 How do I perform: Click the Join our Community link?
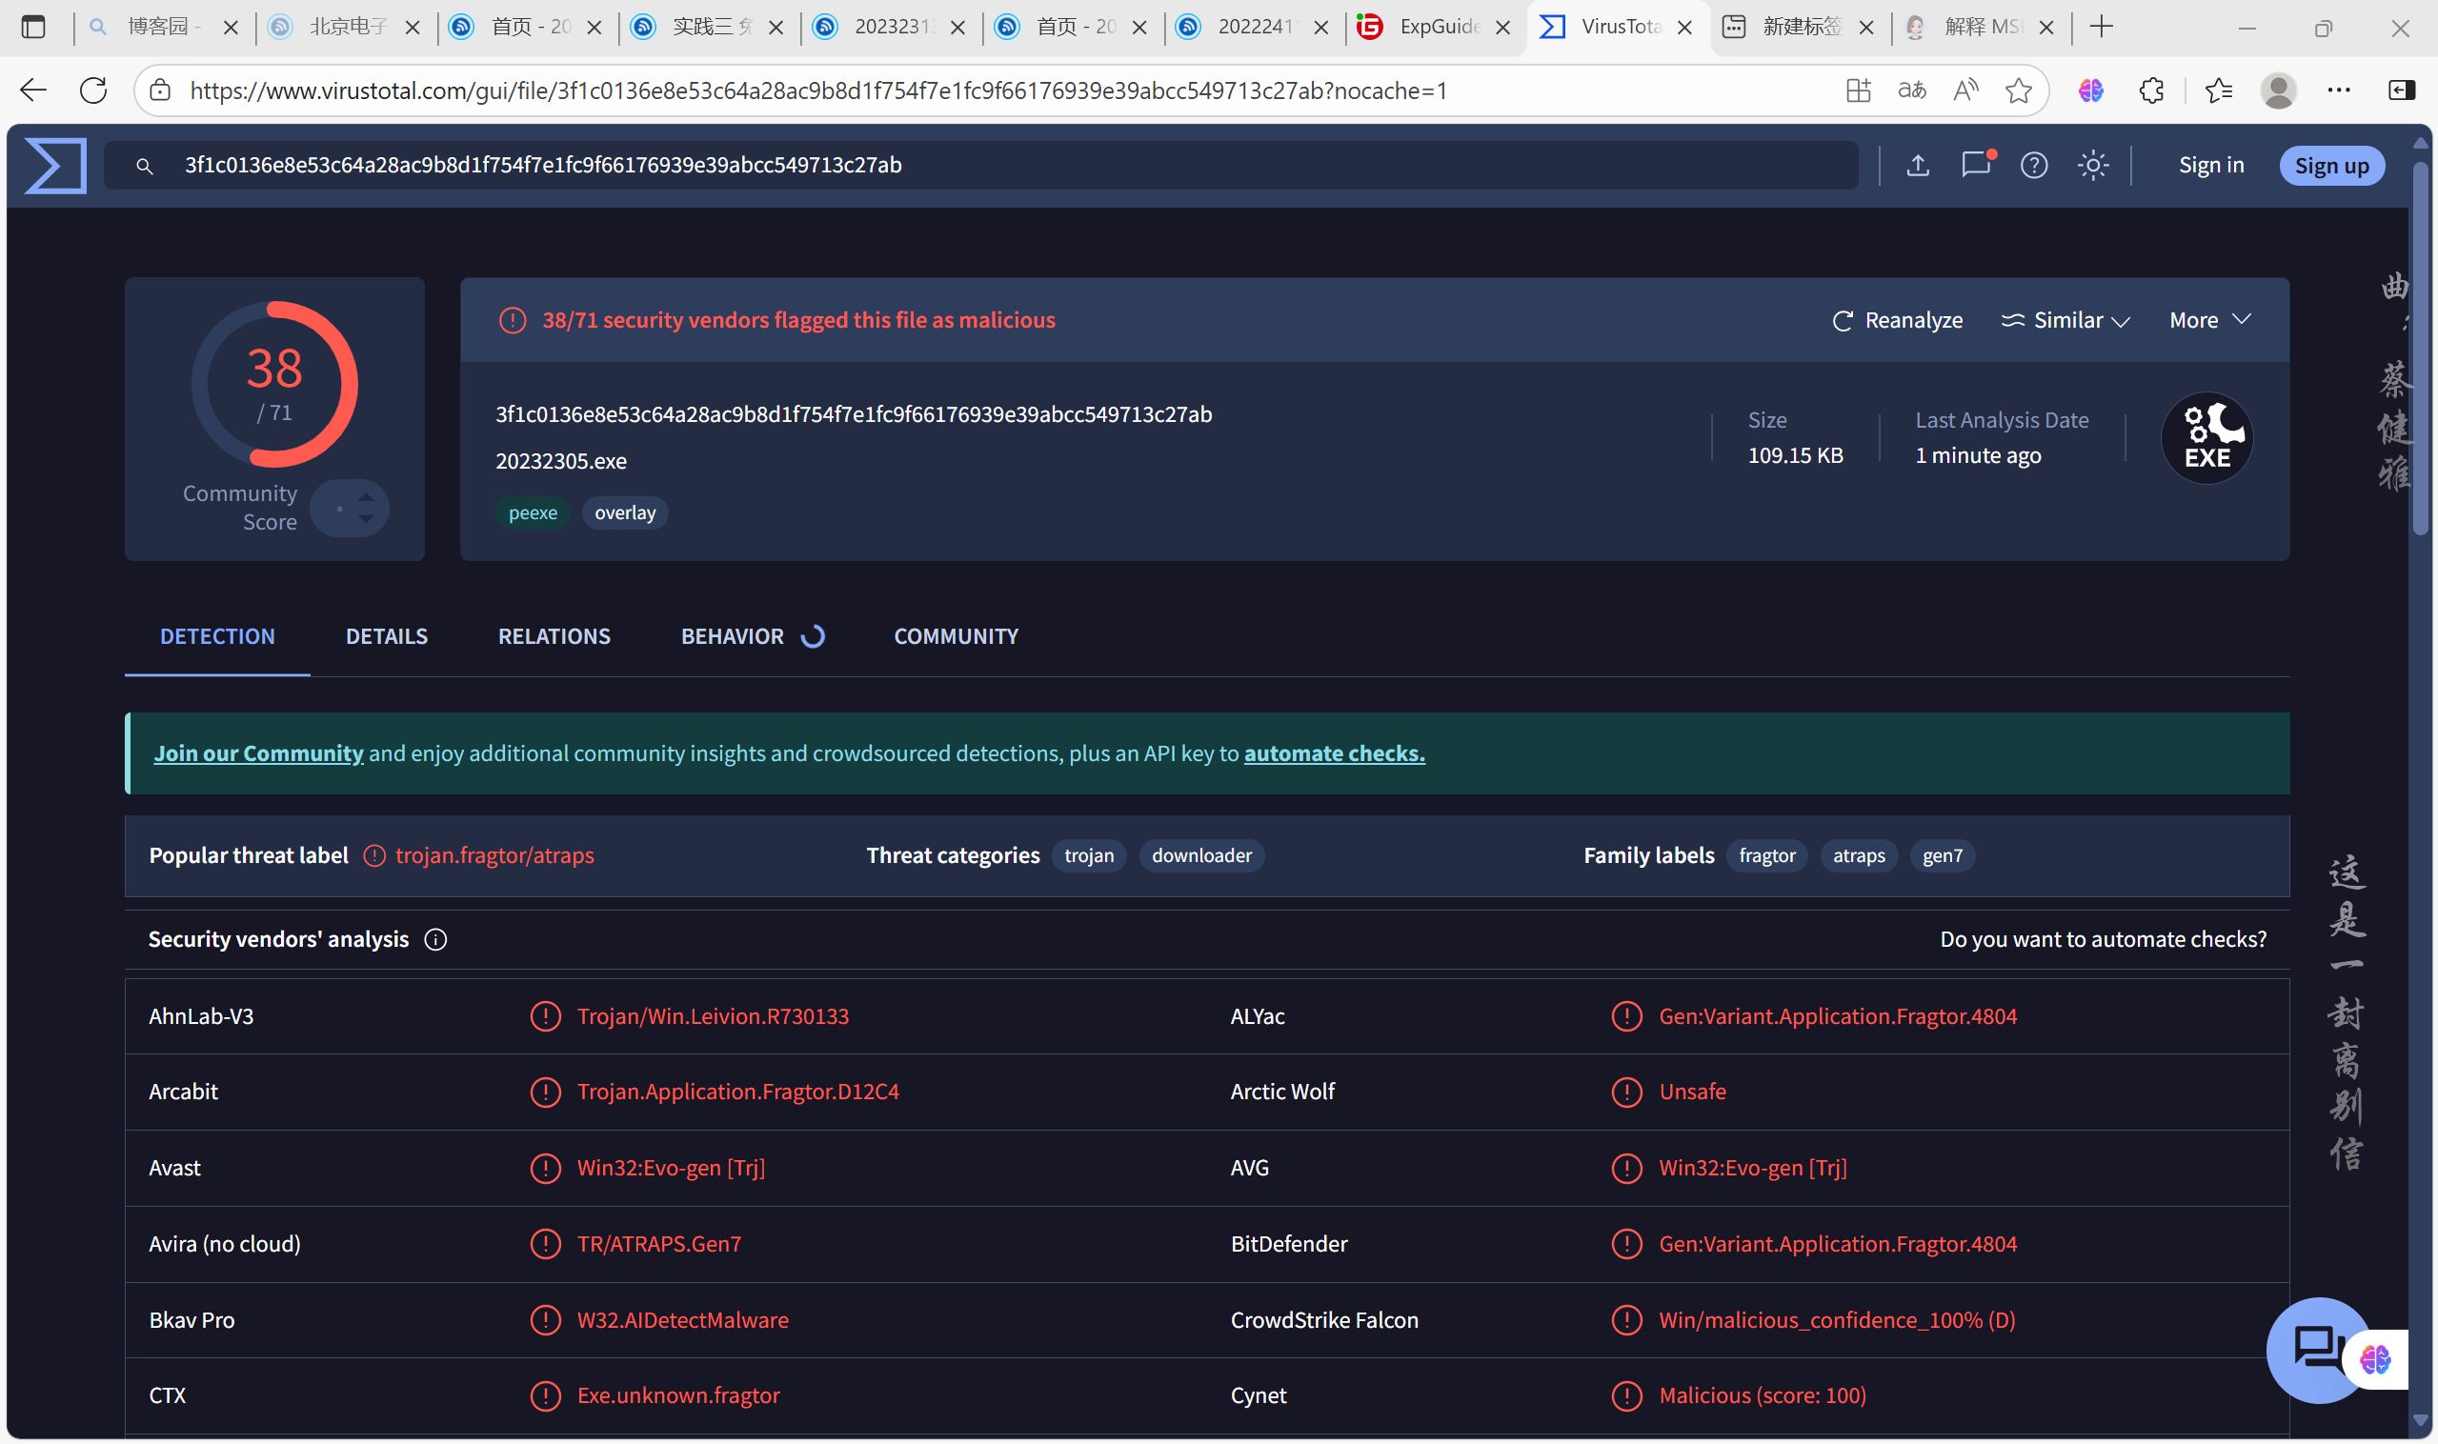point(258,753)
